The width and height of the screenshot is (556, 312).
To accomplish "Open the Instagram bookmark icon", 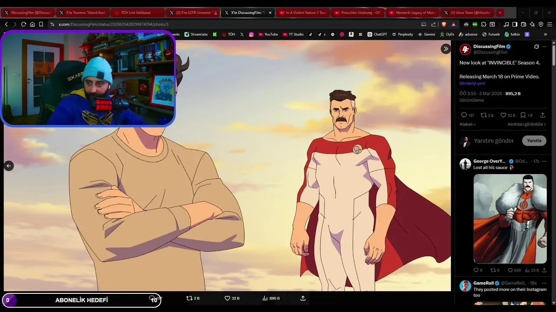I will (251, 34).
